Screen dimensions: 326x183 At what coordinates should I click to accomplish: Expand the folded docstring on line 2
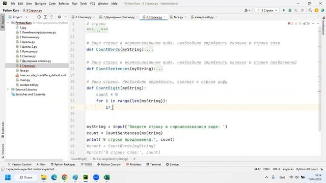click(97, 30)
